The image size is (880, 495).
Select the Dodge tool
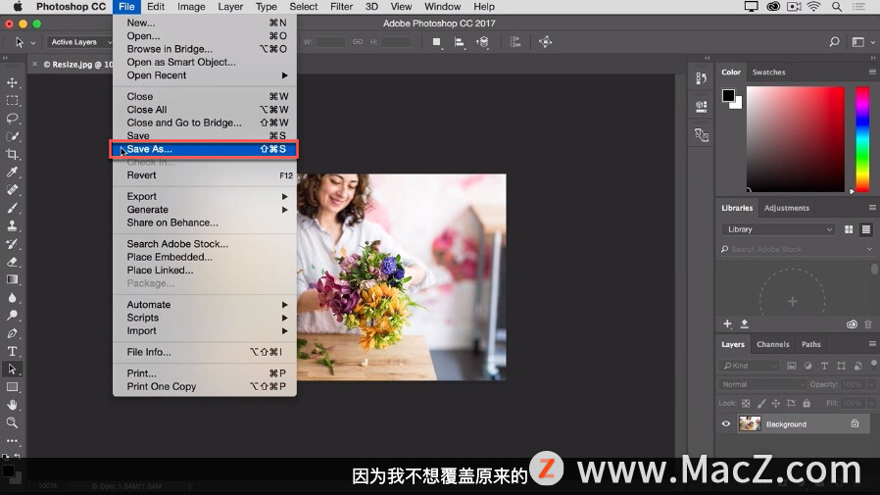13,316
